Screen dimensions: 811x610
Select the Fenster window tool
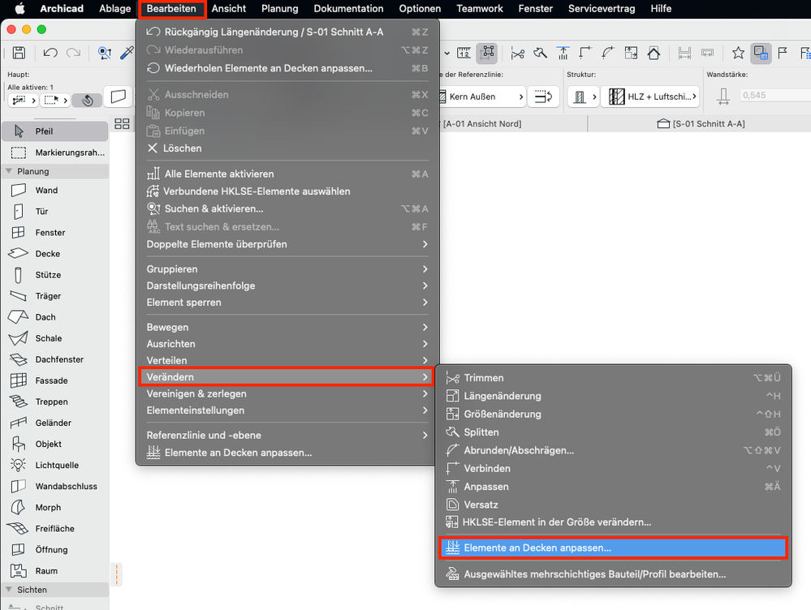(x=55, y=233)
